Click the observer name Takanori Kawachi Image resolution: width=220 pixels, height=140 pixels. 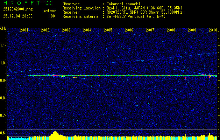123,4
